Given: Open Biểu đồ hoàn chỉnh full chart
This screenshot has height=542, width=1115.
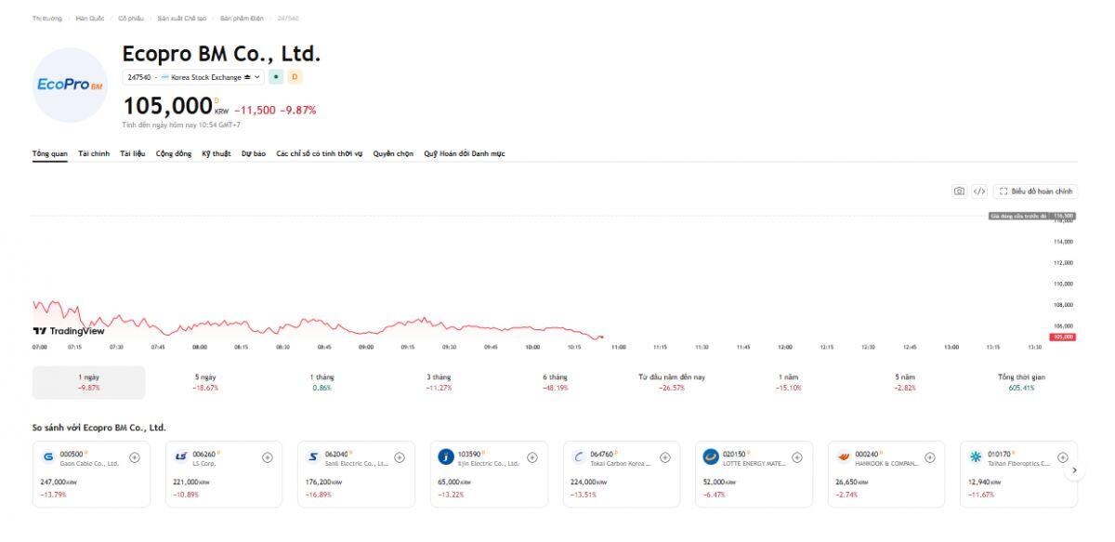Looking at the screenshot, I should coord(1035,192).
